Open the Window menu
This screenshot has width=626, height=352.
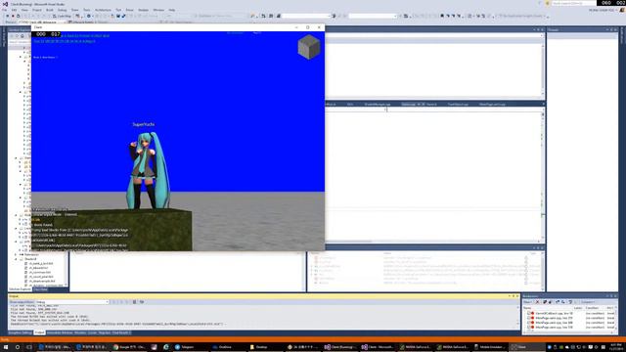[158, 10]
